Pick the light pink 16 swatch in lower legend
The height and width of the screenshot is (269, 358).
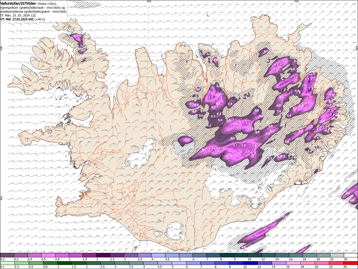(x=293, y=263)
